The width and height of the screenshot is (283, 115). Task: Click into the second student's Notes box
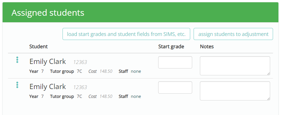coord(235,91)
